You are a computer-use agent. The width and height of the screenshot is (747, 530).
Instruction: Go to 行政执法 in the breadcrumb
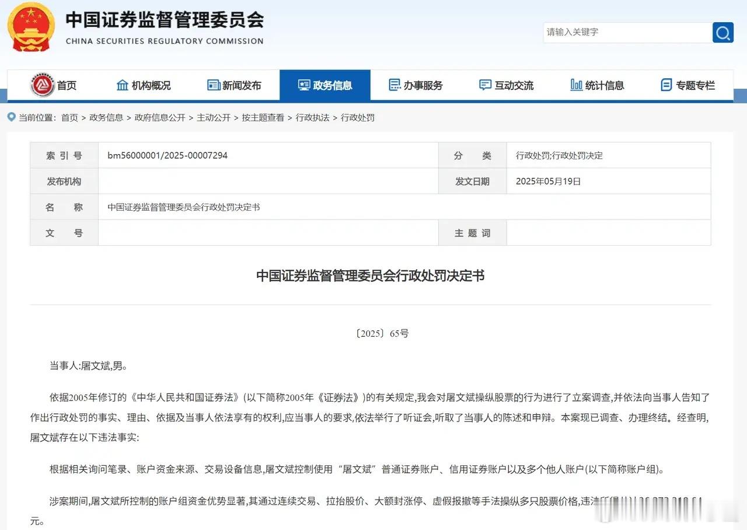tap(313, 117)
